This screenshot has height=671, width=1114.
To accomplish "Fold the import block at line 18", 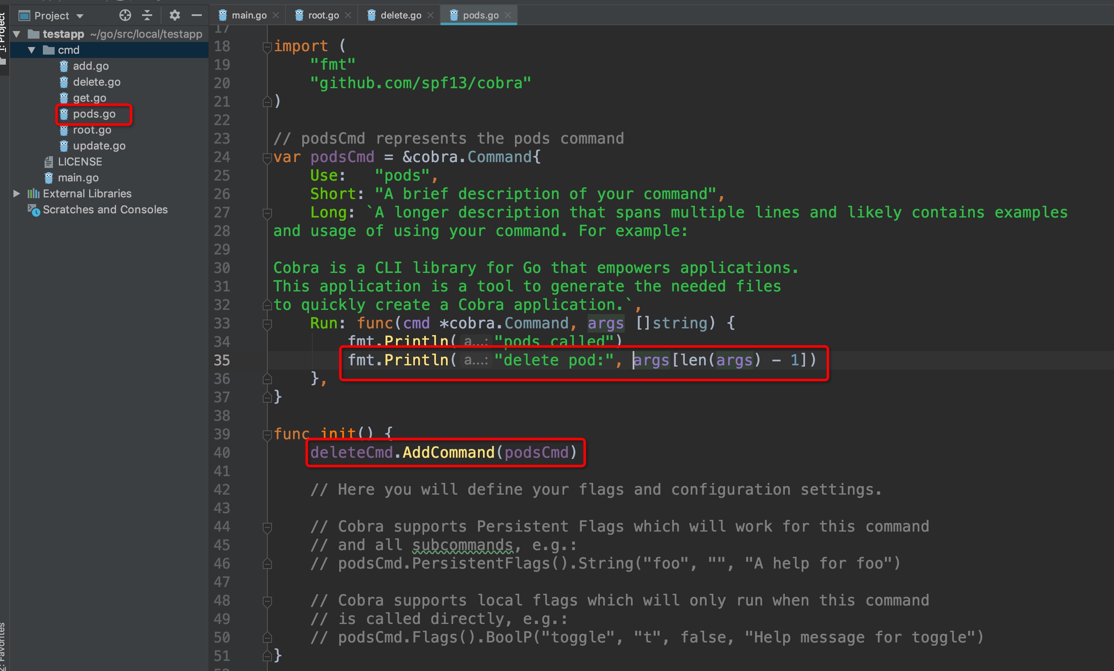I will [x=267, y=47].
